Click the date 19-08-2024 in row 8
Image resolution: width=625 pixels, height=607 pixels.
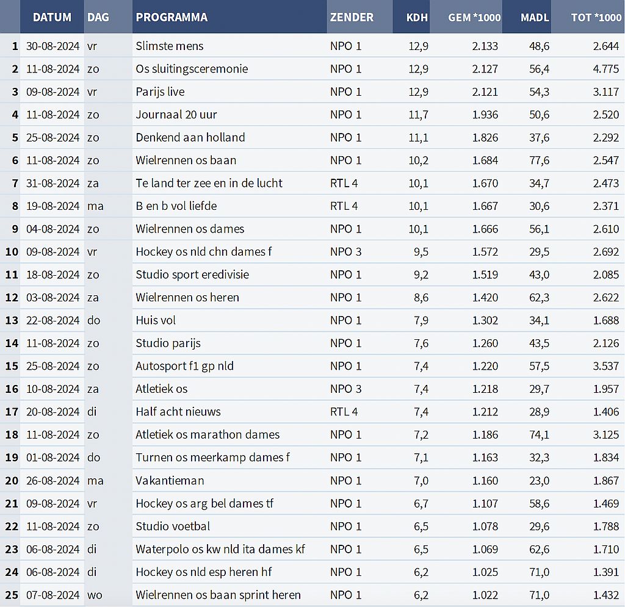[52, 206]
